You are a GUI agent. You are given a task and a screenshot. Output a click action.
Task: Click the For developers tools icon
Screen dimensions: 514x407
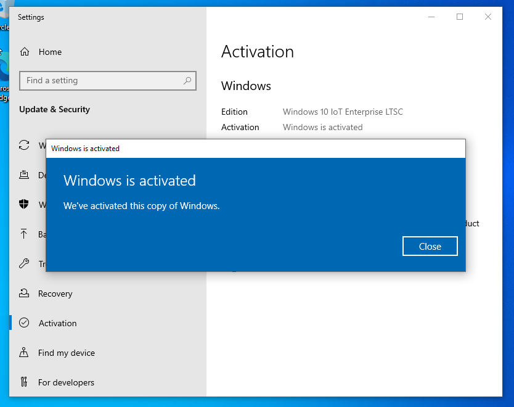tap(24, 382)
